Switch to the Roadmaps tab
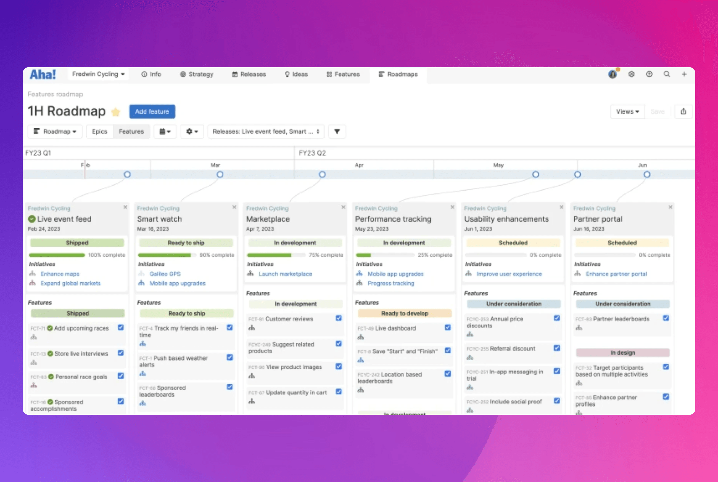Viewport: 718px width, 482px height. [398, 74]
